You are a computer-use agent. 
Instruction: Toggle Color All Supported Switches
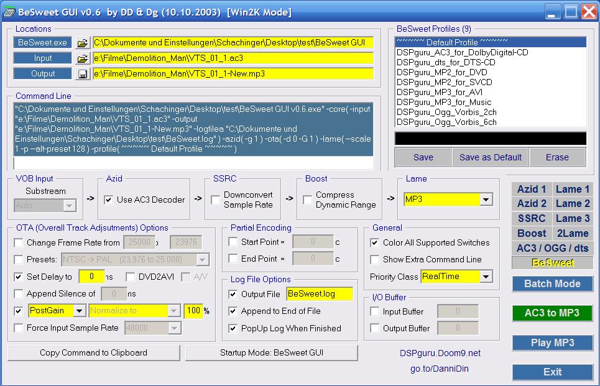pos(375,242)
